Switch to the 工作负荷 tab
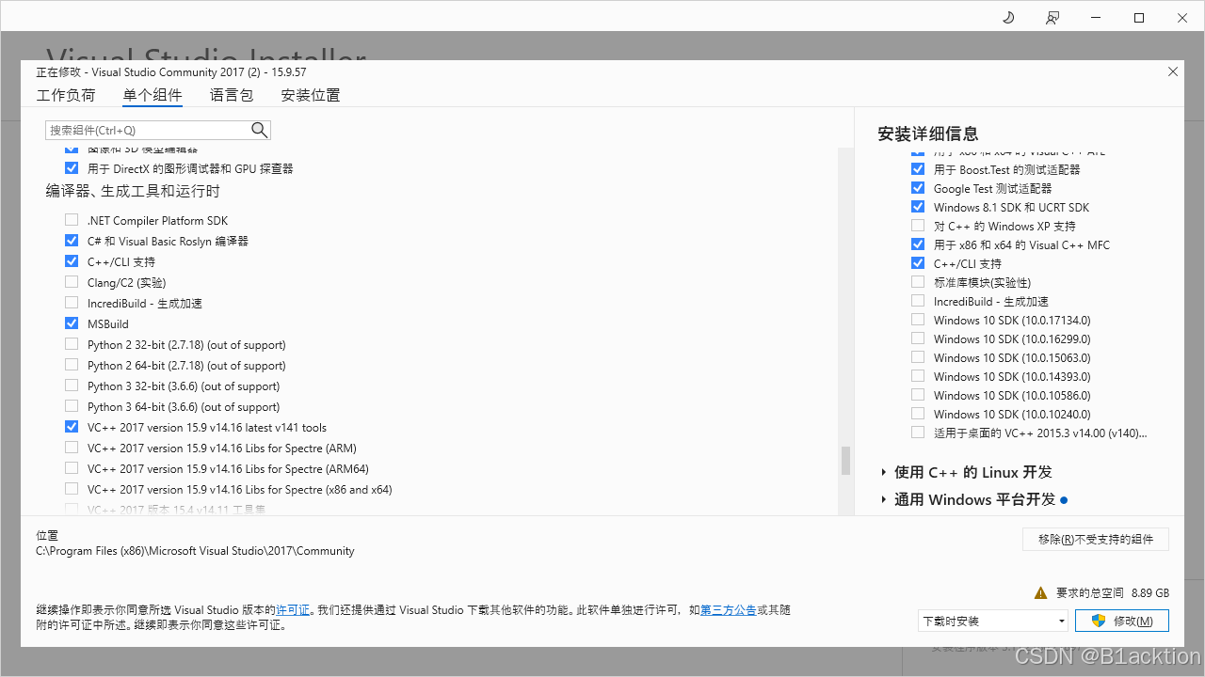 (66, 95)
